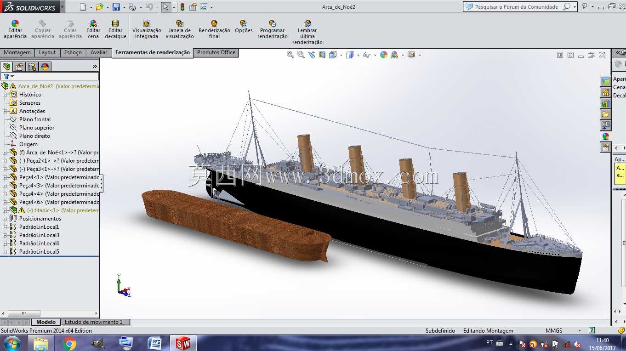Select Plano frontal in the tree
The width and height of the screenshot is (626, 351).
[x=35, y=119]
